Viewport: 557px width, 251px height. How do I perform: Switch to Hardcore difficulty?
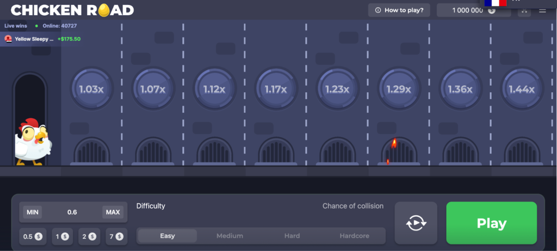click(x=354, y=236)
